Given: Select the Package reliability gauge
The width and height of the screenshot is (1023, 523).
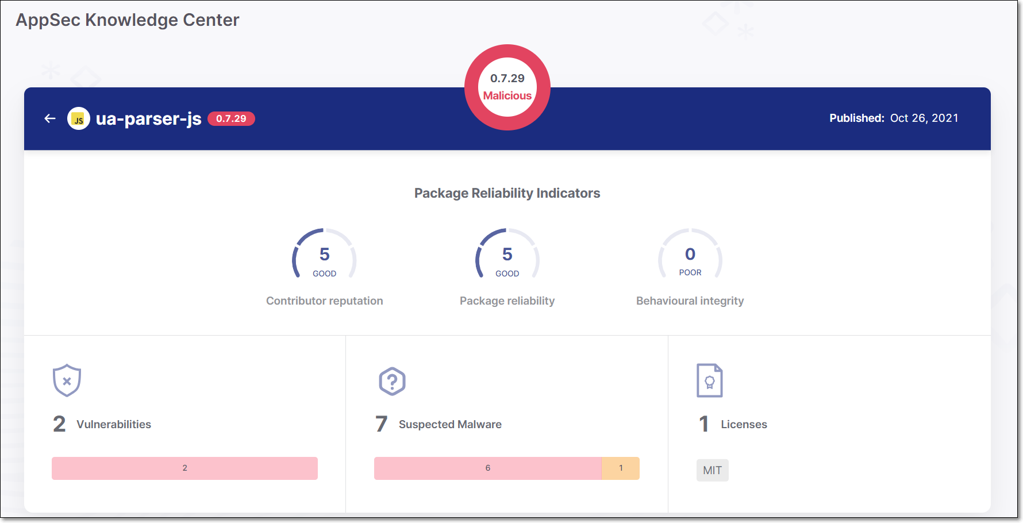Looking at the screenshot, I should [x=507, y=254].
